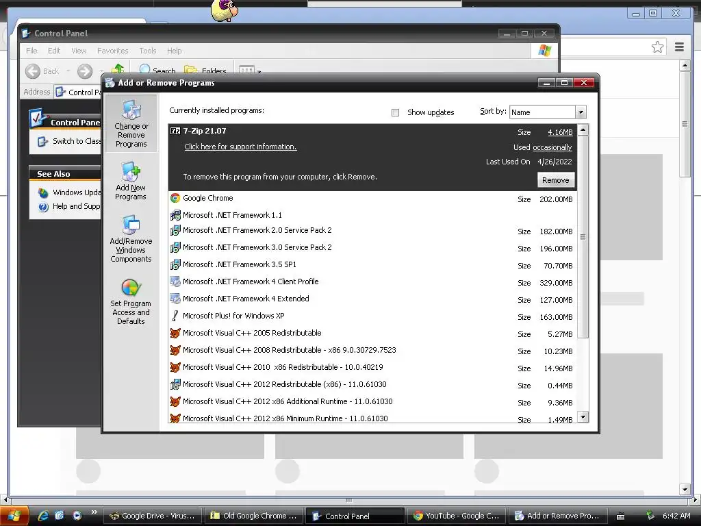This screenshot has width=701, height=526.
Task: Click the Folders icon in Control Panel toolbar
Action: coord(191,70)
